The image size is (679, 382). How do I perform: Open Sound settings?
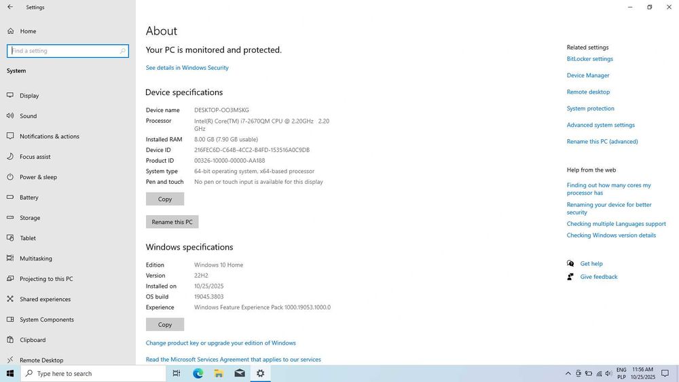pyautogui.click(x=28, y=116)
